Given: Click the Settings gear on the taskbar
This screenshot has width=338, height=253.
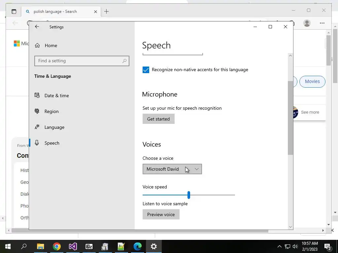Looking at the screenshot, I should (x=154, y=246).
